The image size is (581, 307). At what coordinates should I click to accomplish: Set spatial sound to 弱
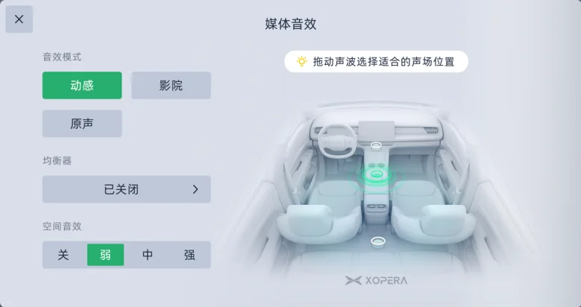pos(106,255)
